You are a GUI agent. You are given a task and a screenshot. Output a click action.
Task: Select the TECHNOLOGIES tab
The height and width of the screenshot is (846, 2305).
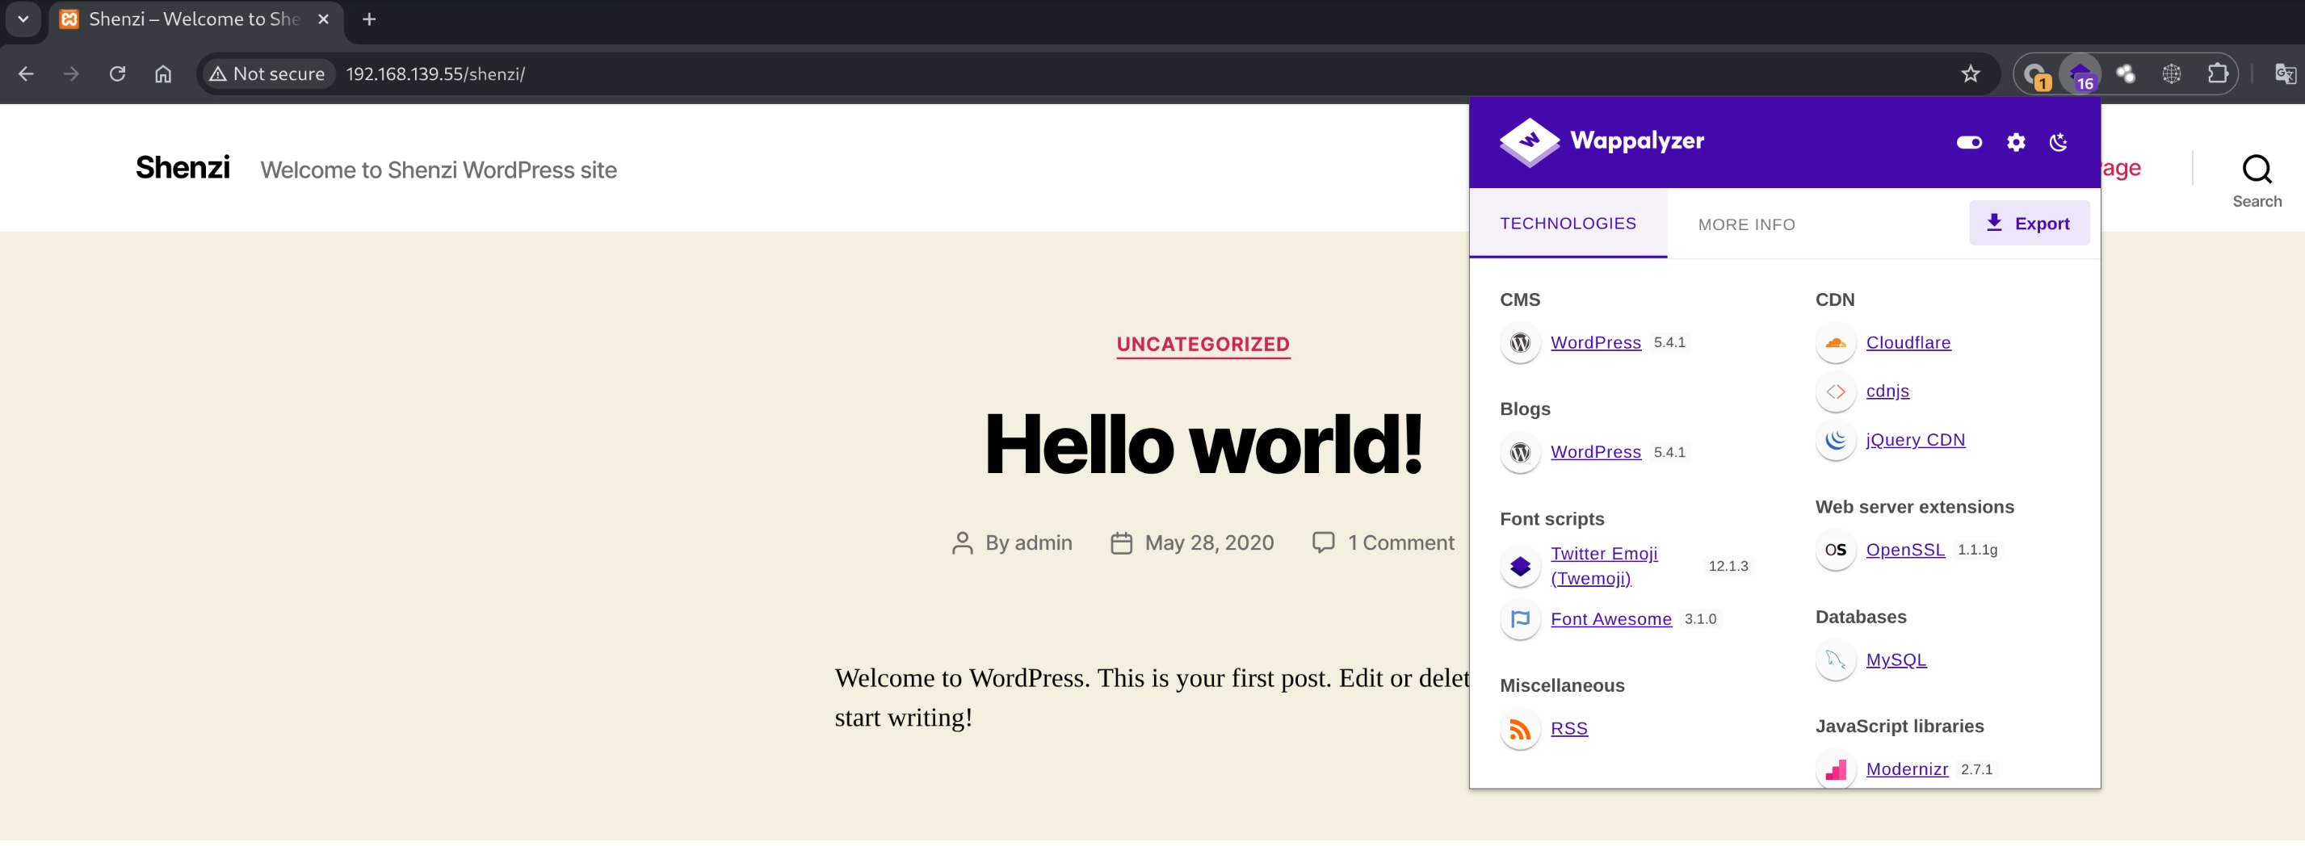1567,224
